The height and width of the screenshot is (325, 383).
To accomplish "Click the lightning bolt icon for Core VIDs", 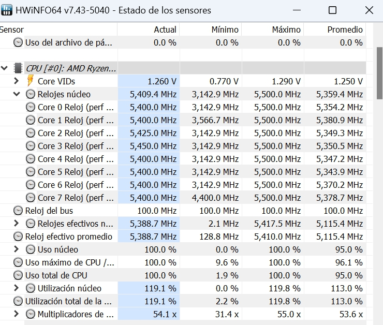I will coord(31,81).
